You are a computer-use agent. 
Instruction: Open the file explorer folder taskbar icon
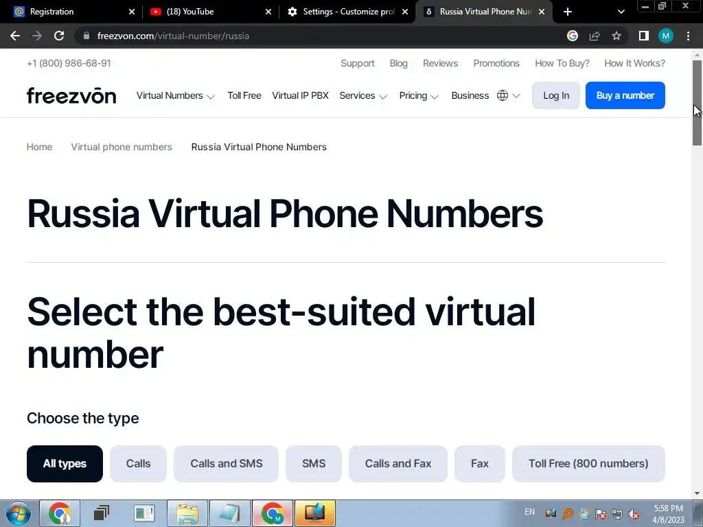pos(187,513)
